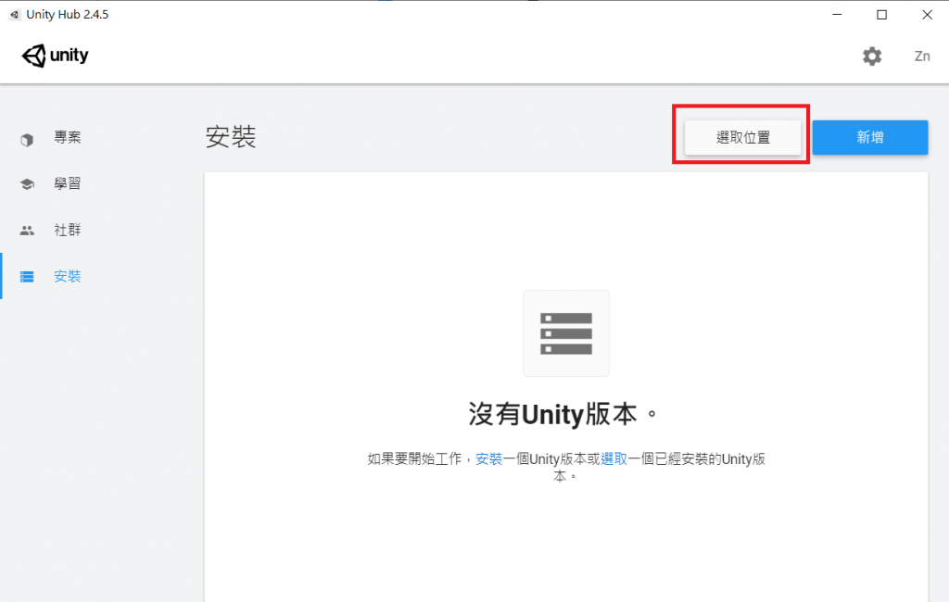Click the server stack placeholder icon
The width and height of the screenshot is (949, 602).
566,333
